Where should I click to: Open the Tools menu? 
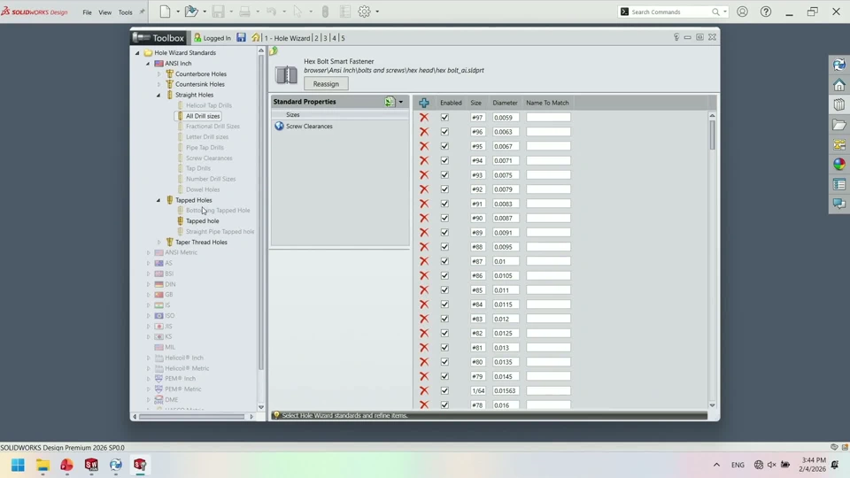click(x=125, y=12)
